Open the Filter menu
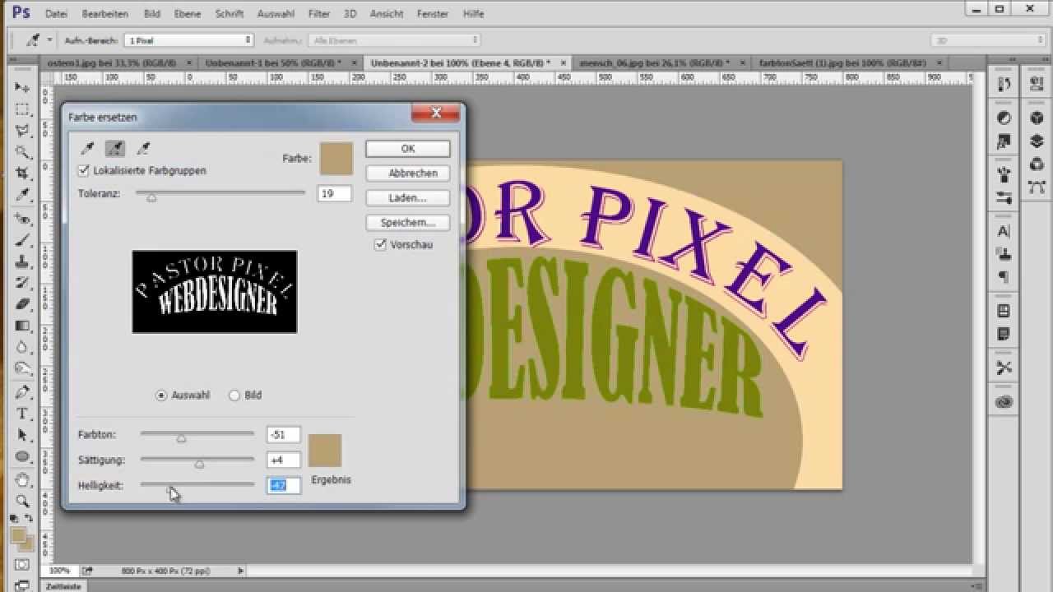Screen dimensions: 1053x592 tap(319, 14)
